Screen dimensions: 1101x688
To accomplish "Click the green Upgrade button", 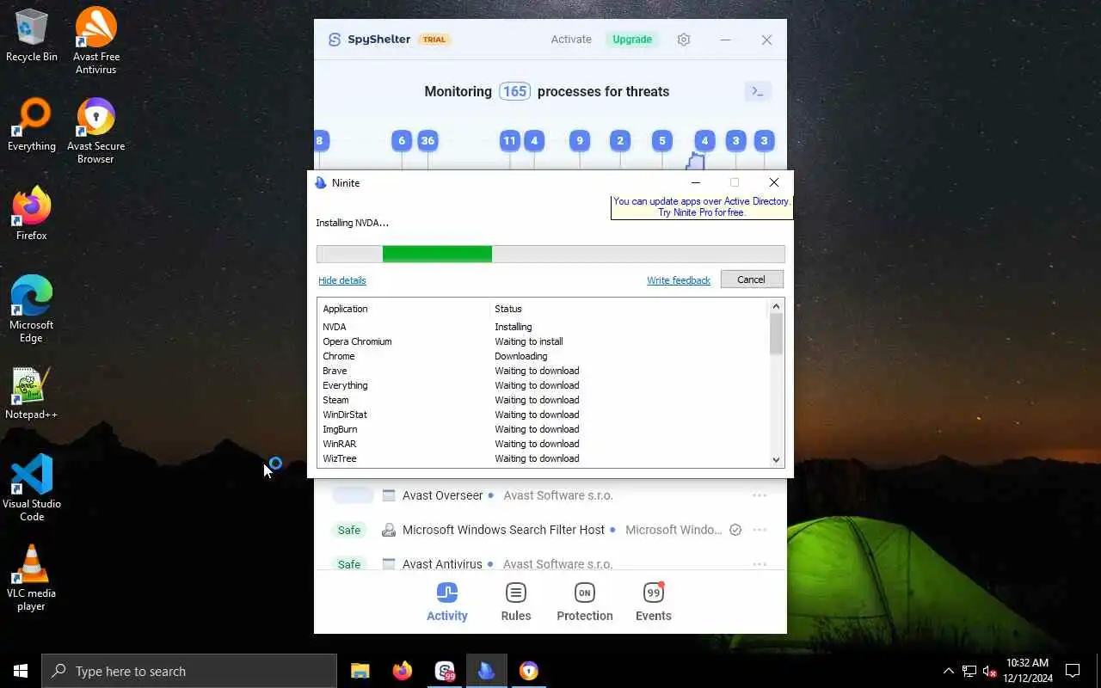I will 632,40.
